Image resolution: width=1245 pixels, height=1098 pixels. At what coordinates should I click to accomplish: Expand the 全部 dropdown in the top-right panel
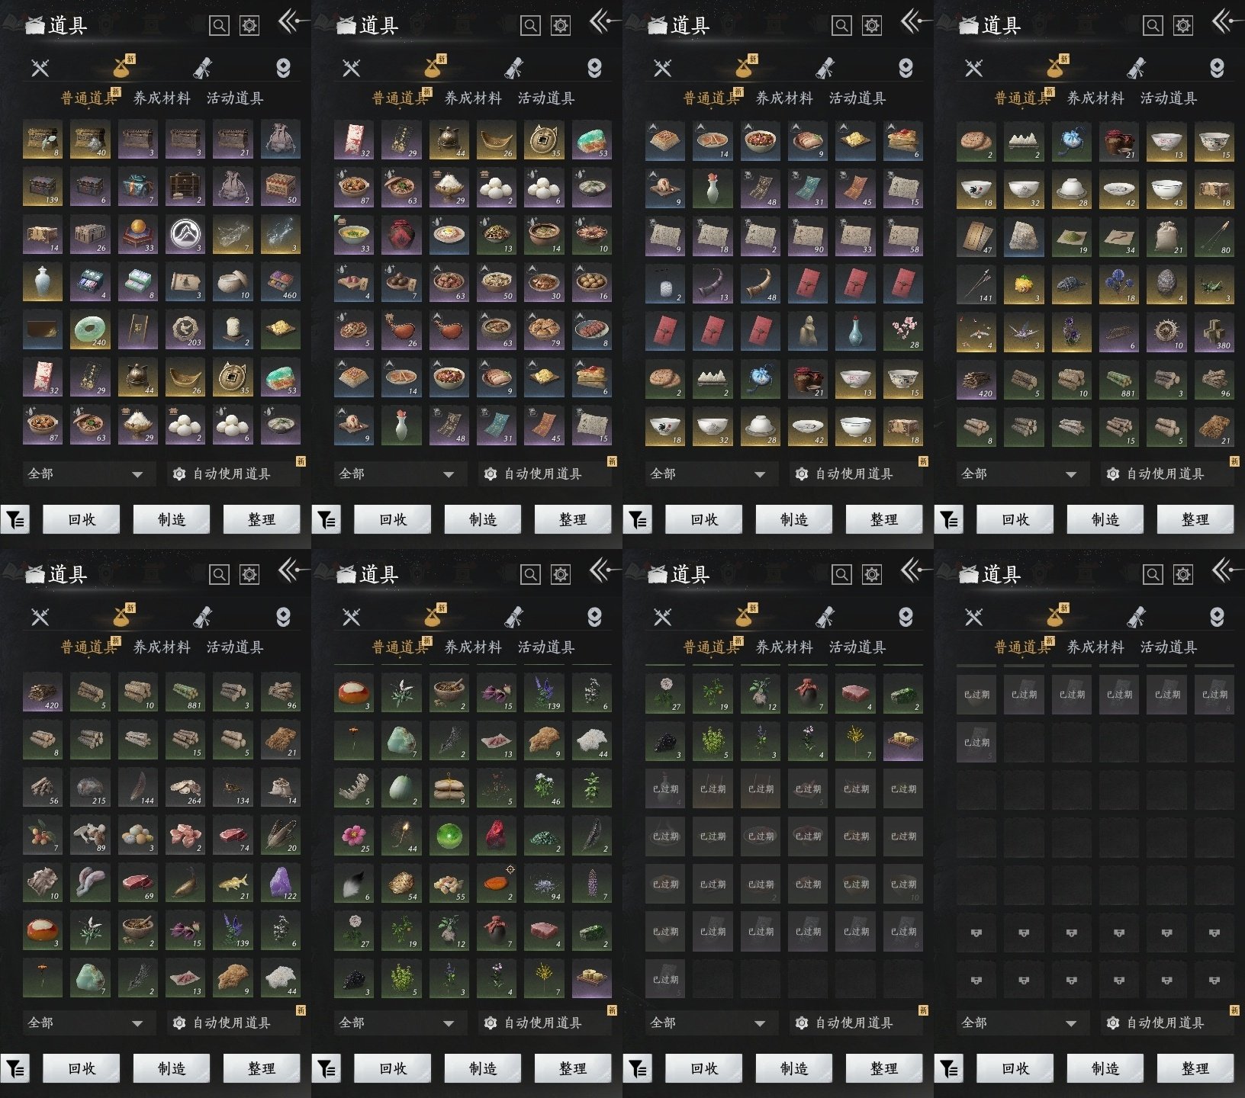click(1019, 474)
